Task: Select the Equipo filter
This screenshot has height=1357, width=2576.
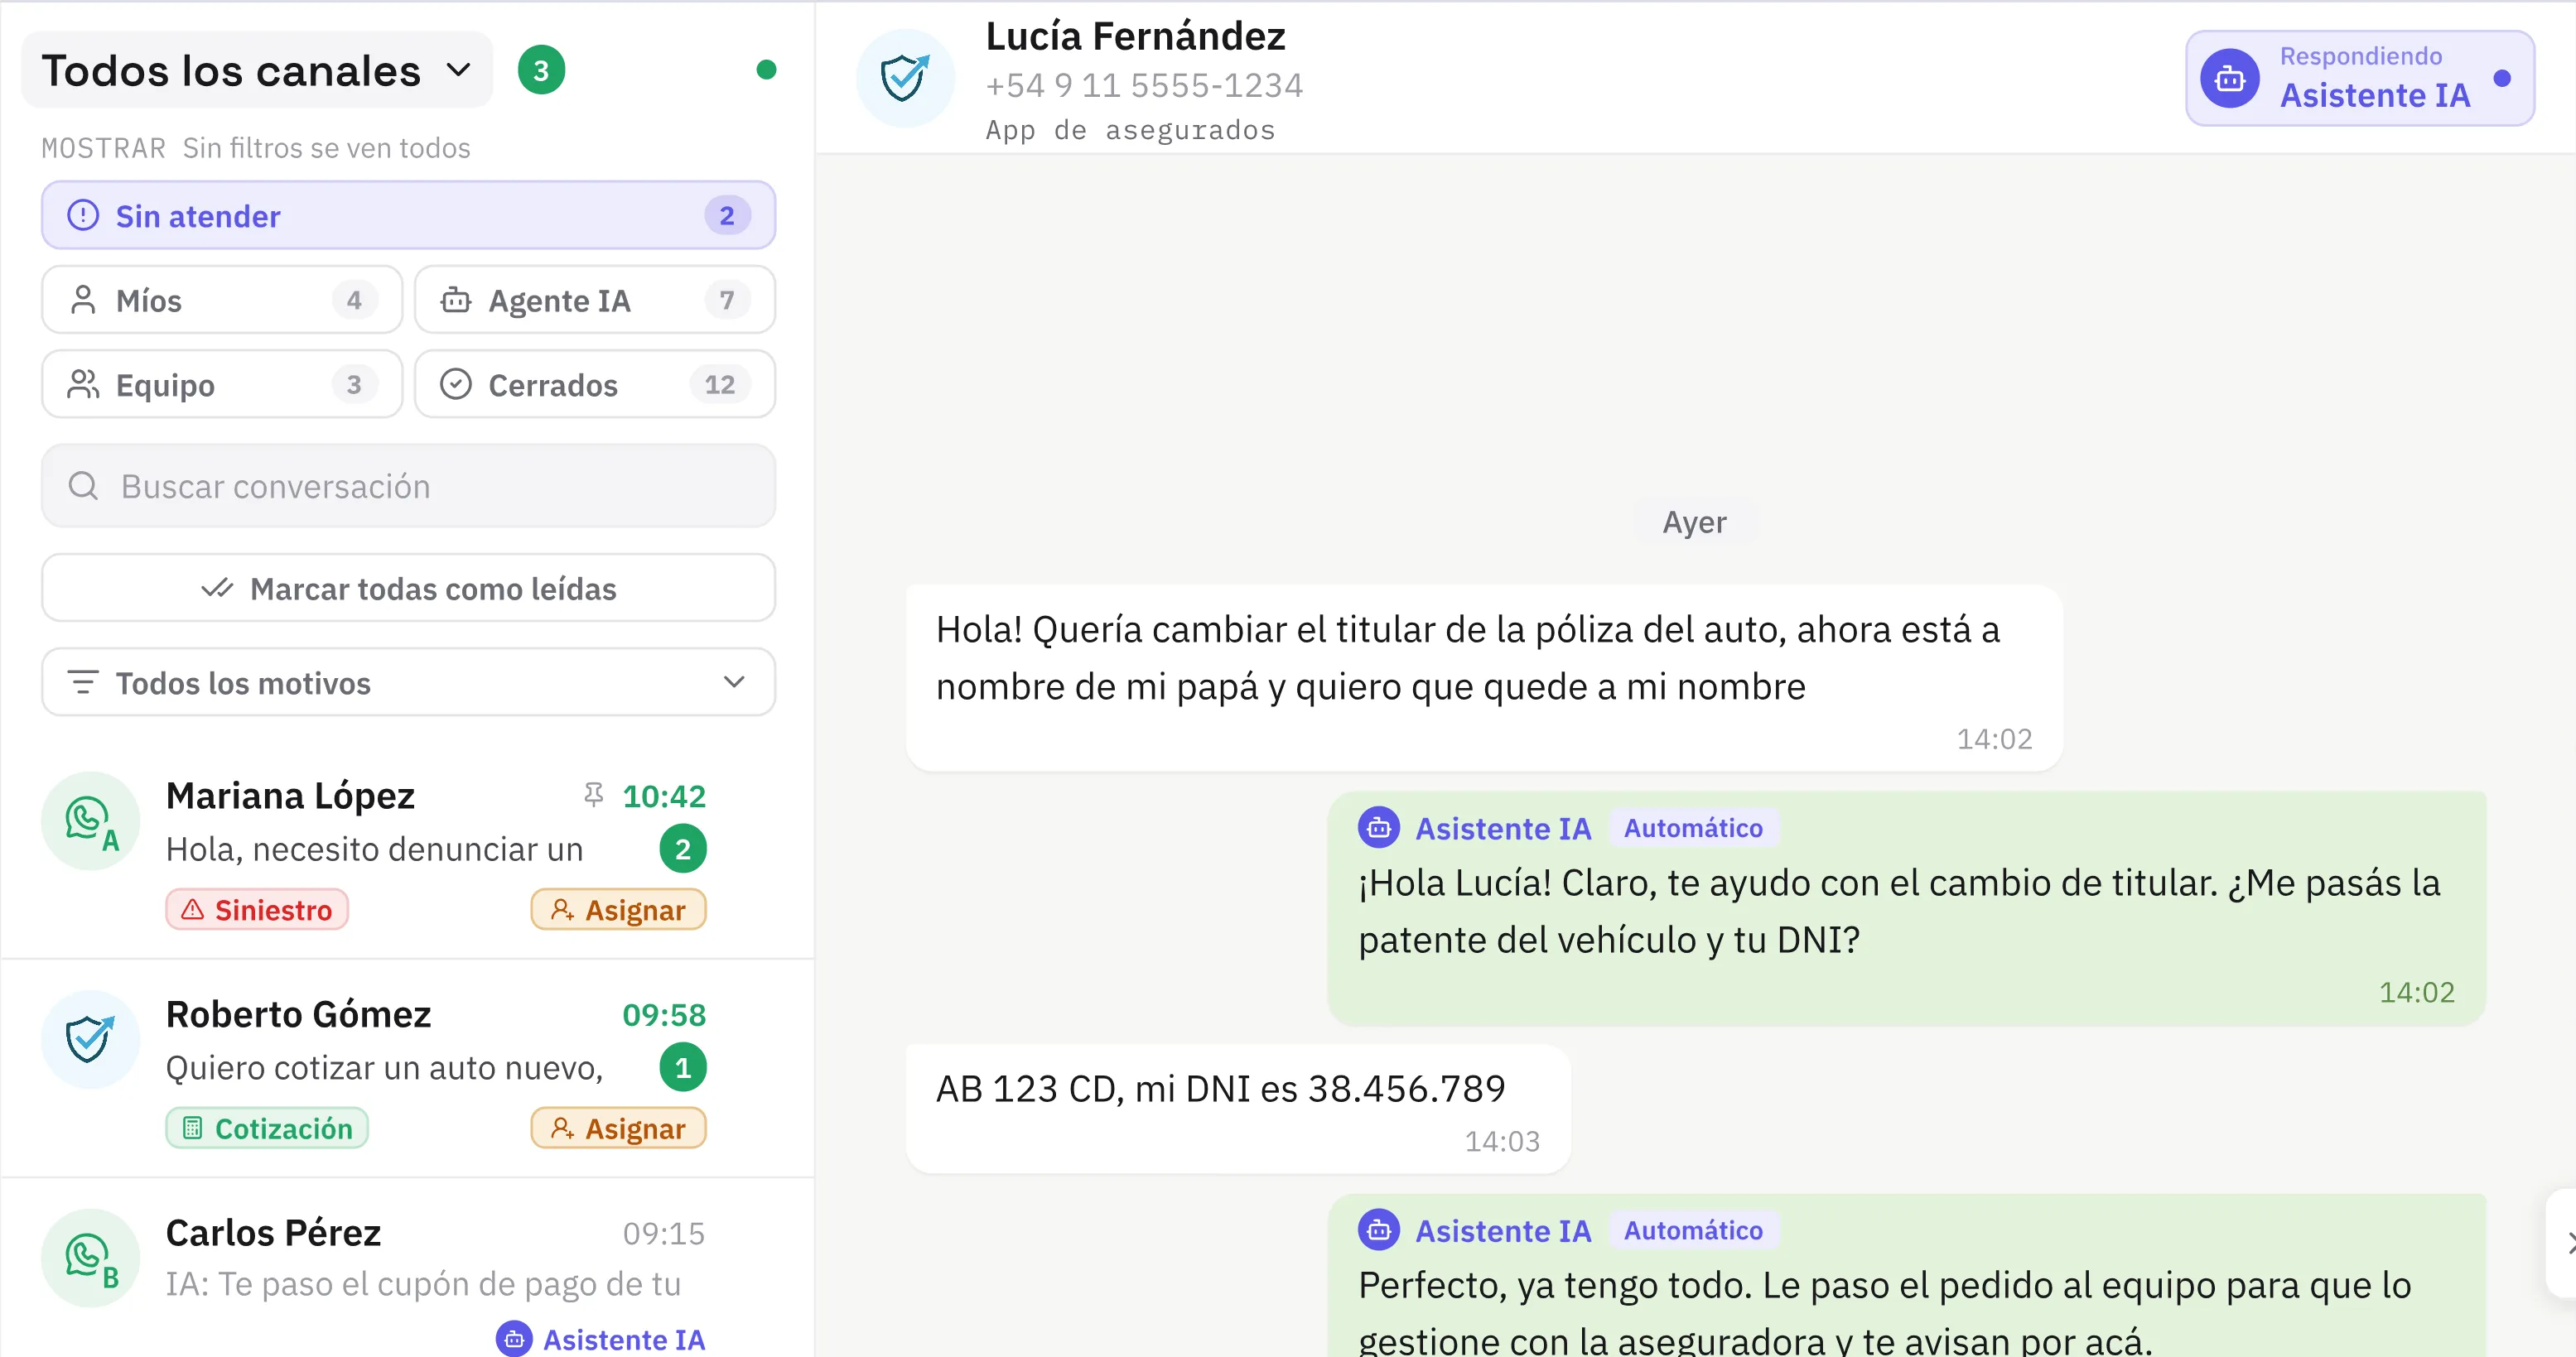Action: click(x=222, y=385)
